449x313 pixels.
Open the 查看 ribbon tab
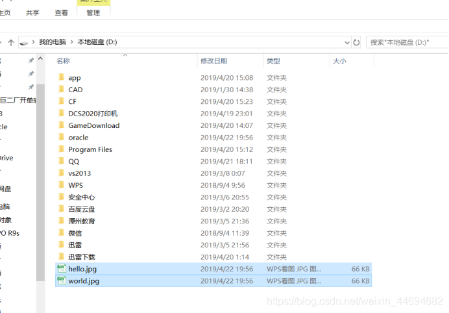pos(61,12)
